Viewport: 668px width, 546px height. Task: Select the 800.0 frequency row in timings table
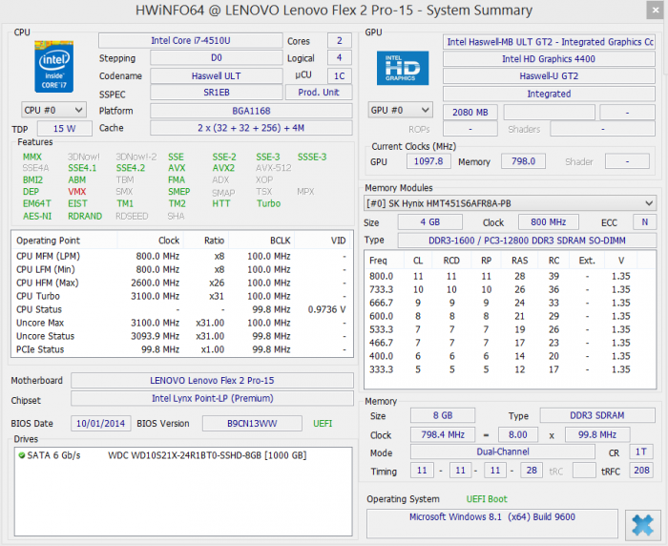pyautogui.click(x=511, y=276)
